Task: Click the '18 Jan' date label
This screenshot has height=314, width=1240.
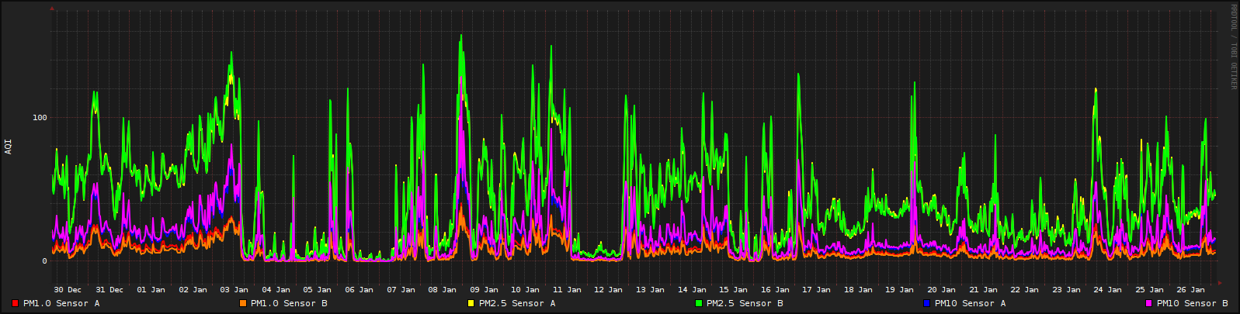Action: click(x=860, y=290)
